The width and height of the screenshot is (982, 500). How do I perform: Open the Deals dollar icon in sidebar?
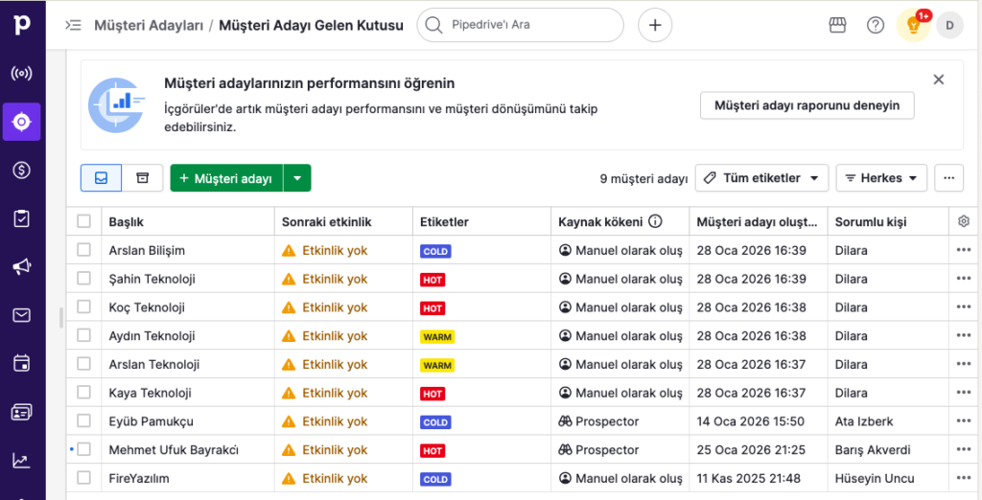21,170
